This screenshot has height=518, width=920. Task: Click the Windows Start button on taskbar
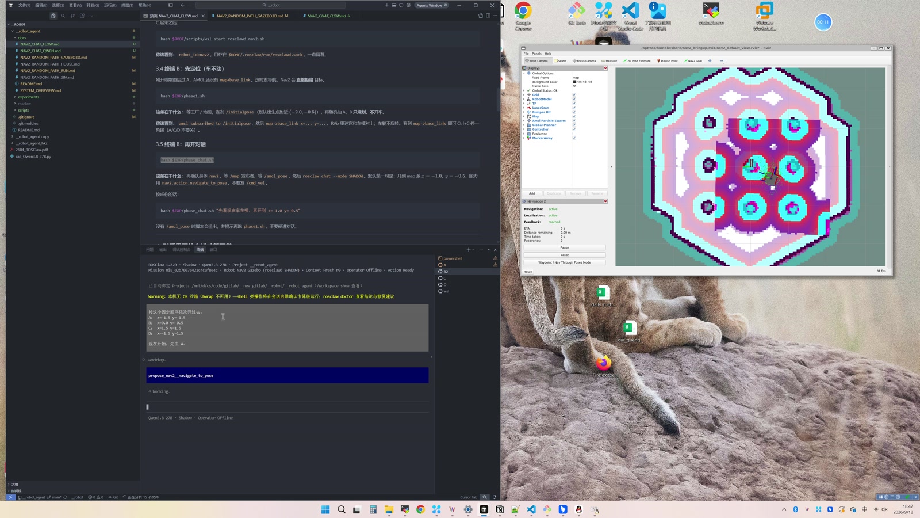tap(325, 509)
